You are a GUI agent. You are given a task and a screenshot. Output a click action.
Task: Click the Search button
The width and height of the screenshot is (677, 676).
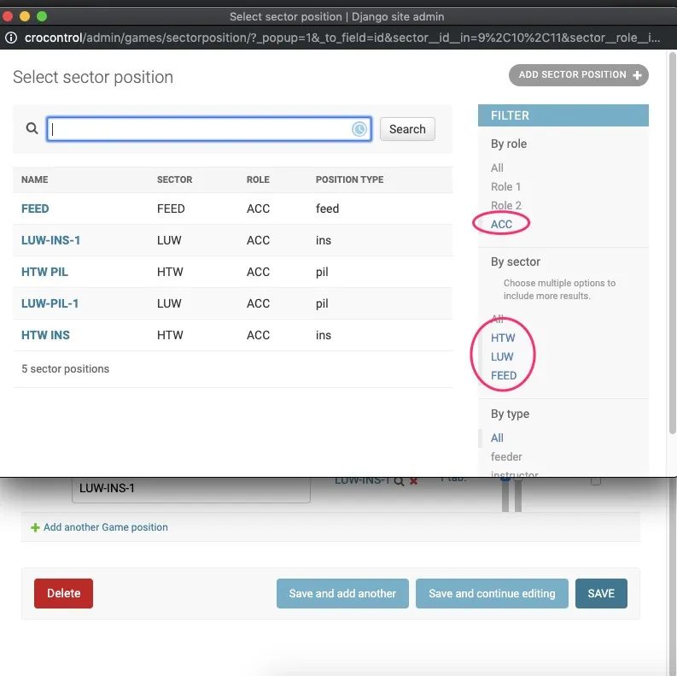point(406,129)
